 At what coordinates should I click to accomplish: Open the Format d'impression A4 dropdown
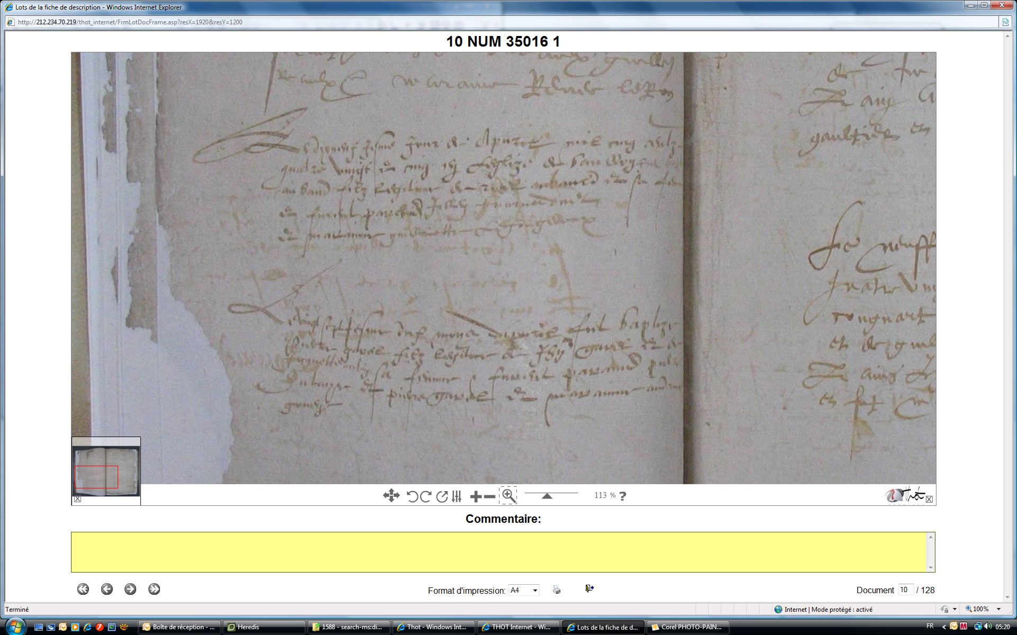(523, 590)
